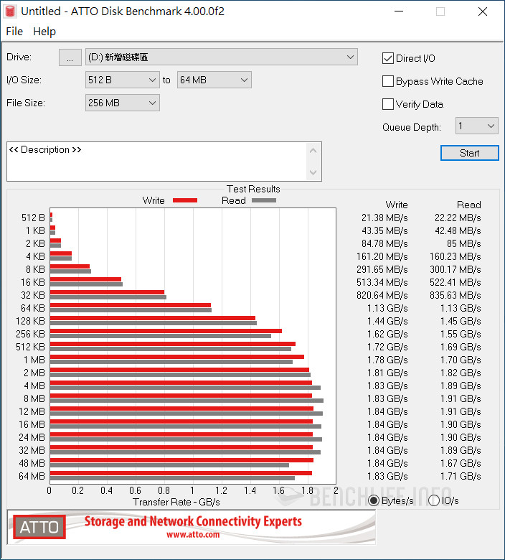Click the 513.34 MB/s write value
505x560 pixels.
point(382,282)
